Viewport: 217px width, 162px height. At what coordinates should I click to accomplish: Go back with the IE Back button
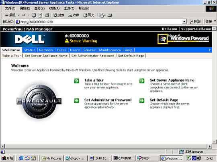point(10,15)
